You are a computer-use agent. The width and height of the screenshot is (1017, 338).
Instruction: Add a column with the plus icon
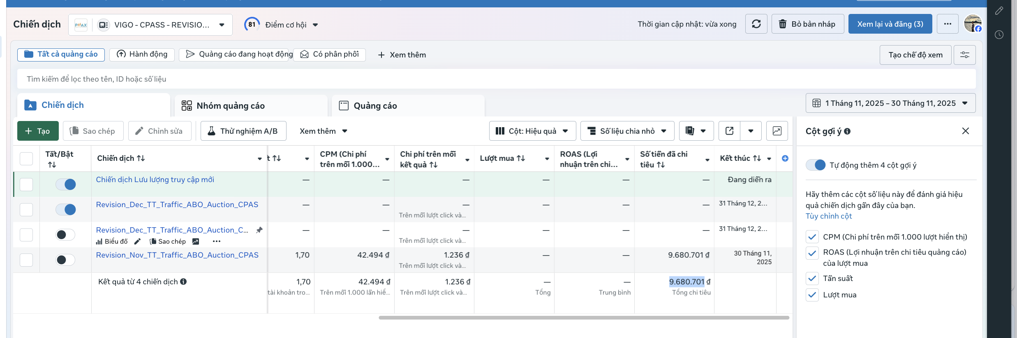(785, 158)
